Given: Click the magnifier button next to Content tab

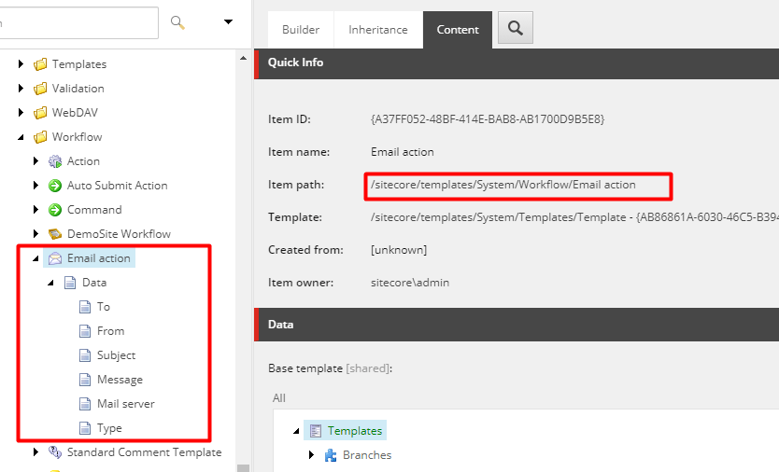Looking at the screenshot, I should point(515,28).
